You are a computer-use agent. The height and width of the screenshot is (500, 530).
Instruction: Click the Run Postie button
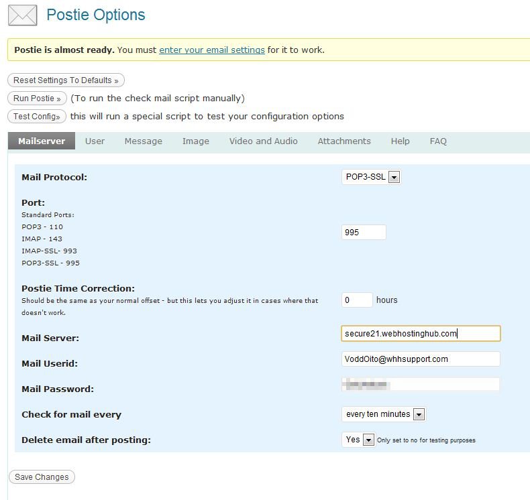click(38, 99)
